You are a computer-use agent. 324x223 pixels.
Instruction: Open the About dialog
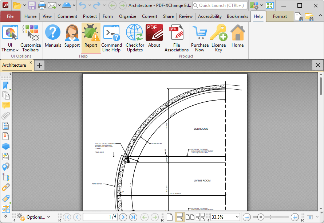154,36
